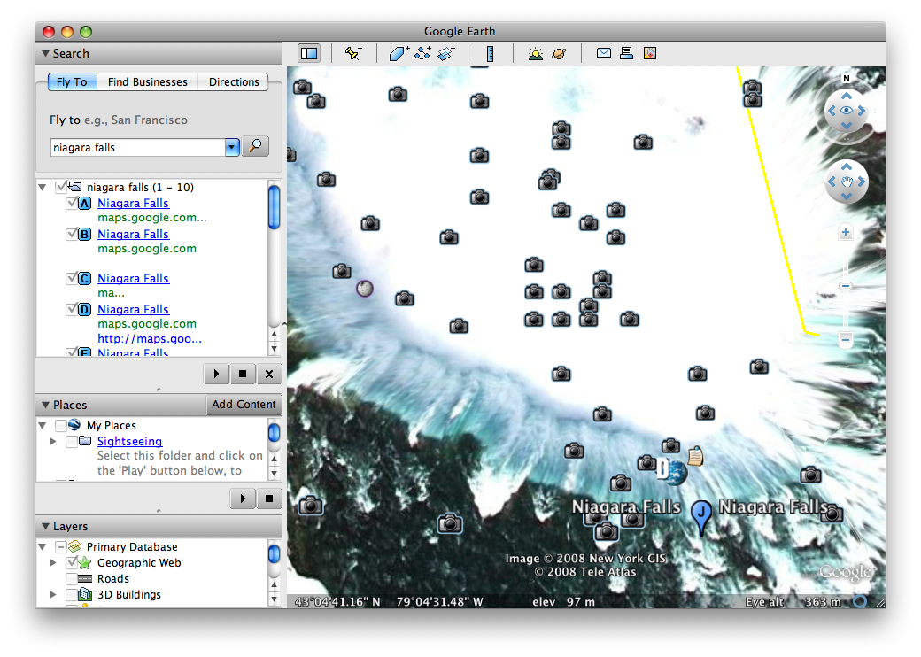The image size is (921, 657).
Task: Open the Fly To search history dropdown
Action: click(x=232, y=148)
